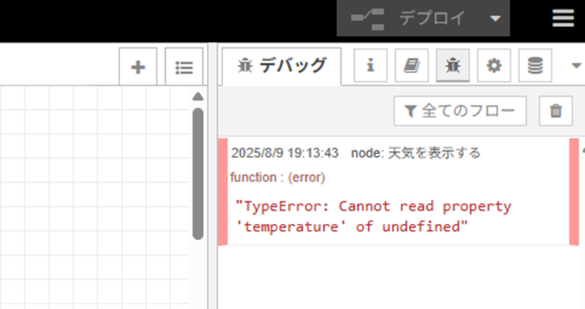The height and width of the screenshot is (309, 585).
Task: Expand the sidebar tabs dropdown arrow
Action: pos(576,66)
